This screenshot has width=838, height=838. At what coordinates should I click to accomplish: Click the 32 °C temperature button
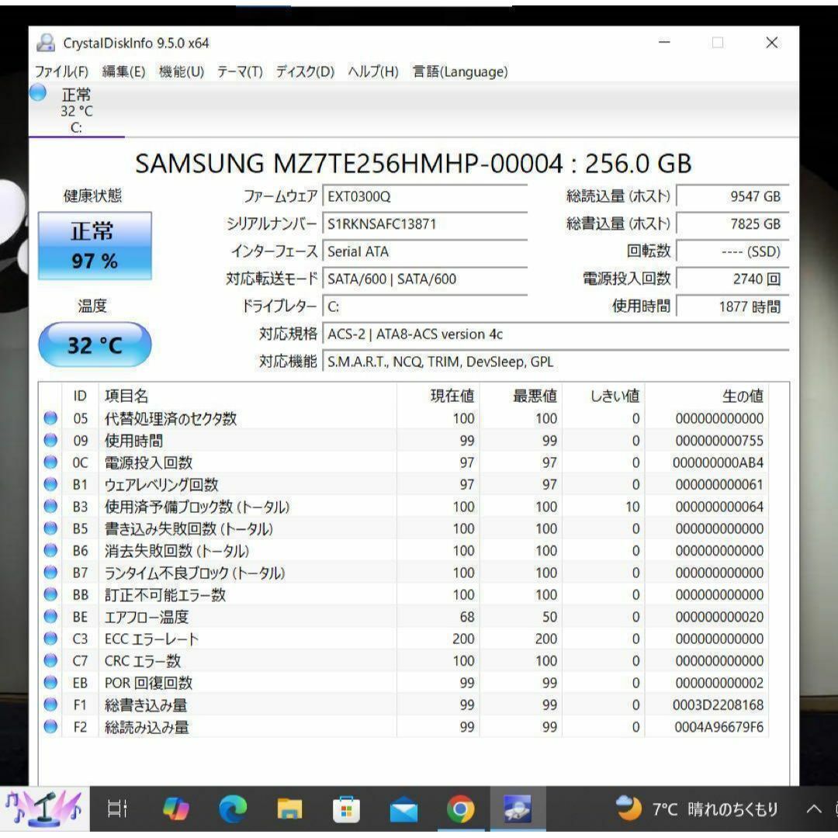click(95, 345)
